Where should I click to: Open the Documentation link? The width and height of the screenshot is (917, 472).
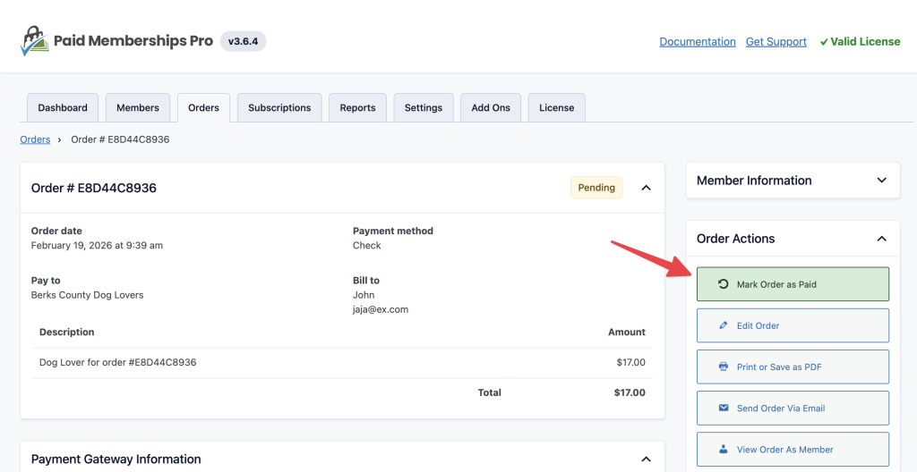698,42
